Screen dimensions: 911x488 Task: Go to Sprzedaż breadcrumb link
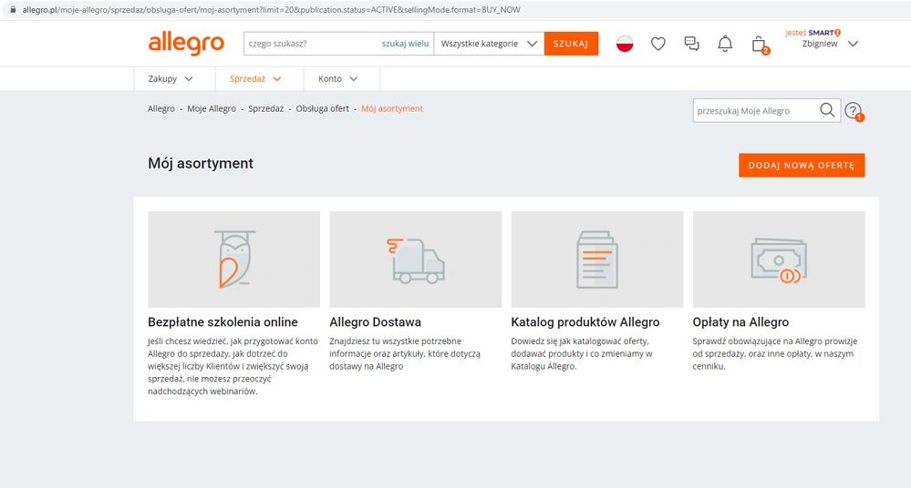coord(265,108)
